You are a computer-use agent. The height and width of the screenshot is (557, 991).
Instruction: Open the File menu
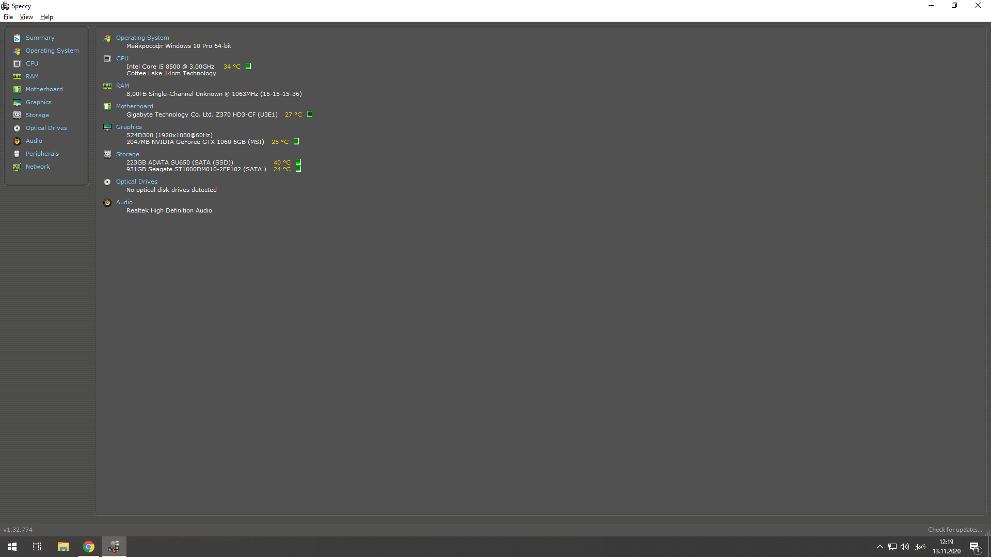tap(8, 17)
